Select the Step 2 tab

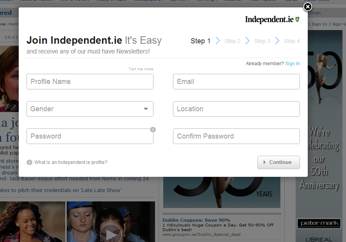(x=232, y=41)
